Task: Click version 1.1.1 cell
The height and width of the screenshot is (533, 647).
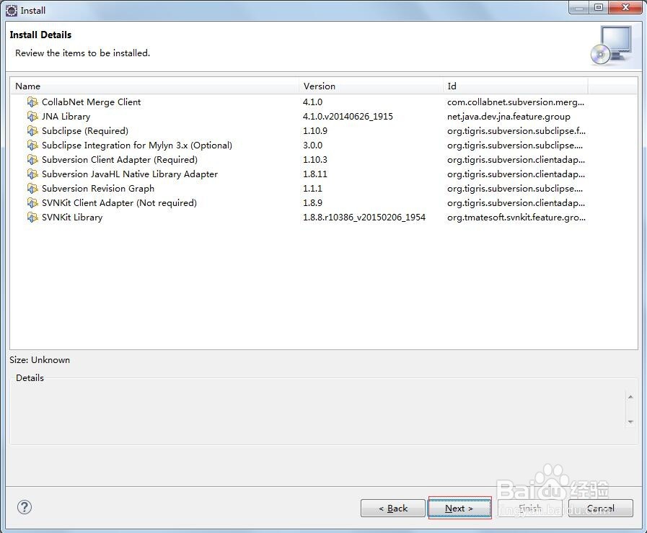Action: 313,188
